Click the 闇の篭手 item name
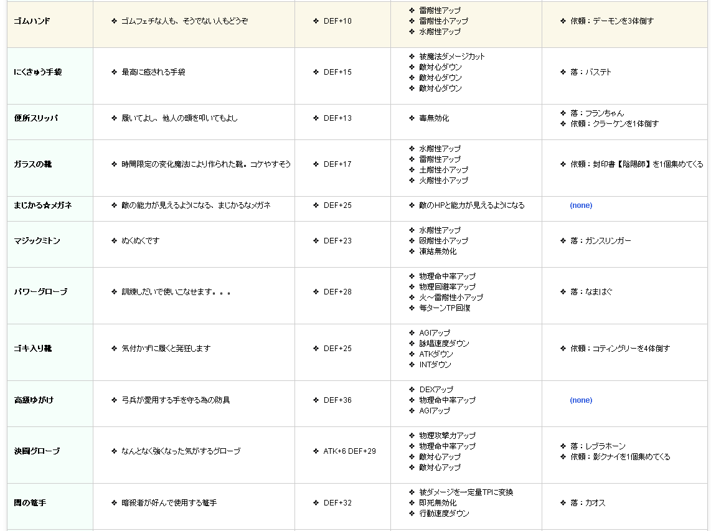711x531 pixels. pyautogui.click(x=29, y=503)
